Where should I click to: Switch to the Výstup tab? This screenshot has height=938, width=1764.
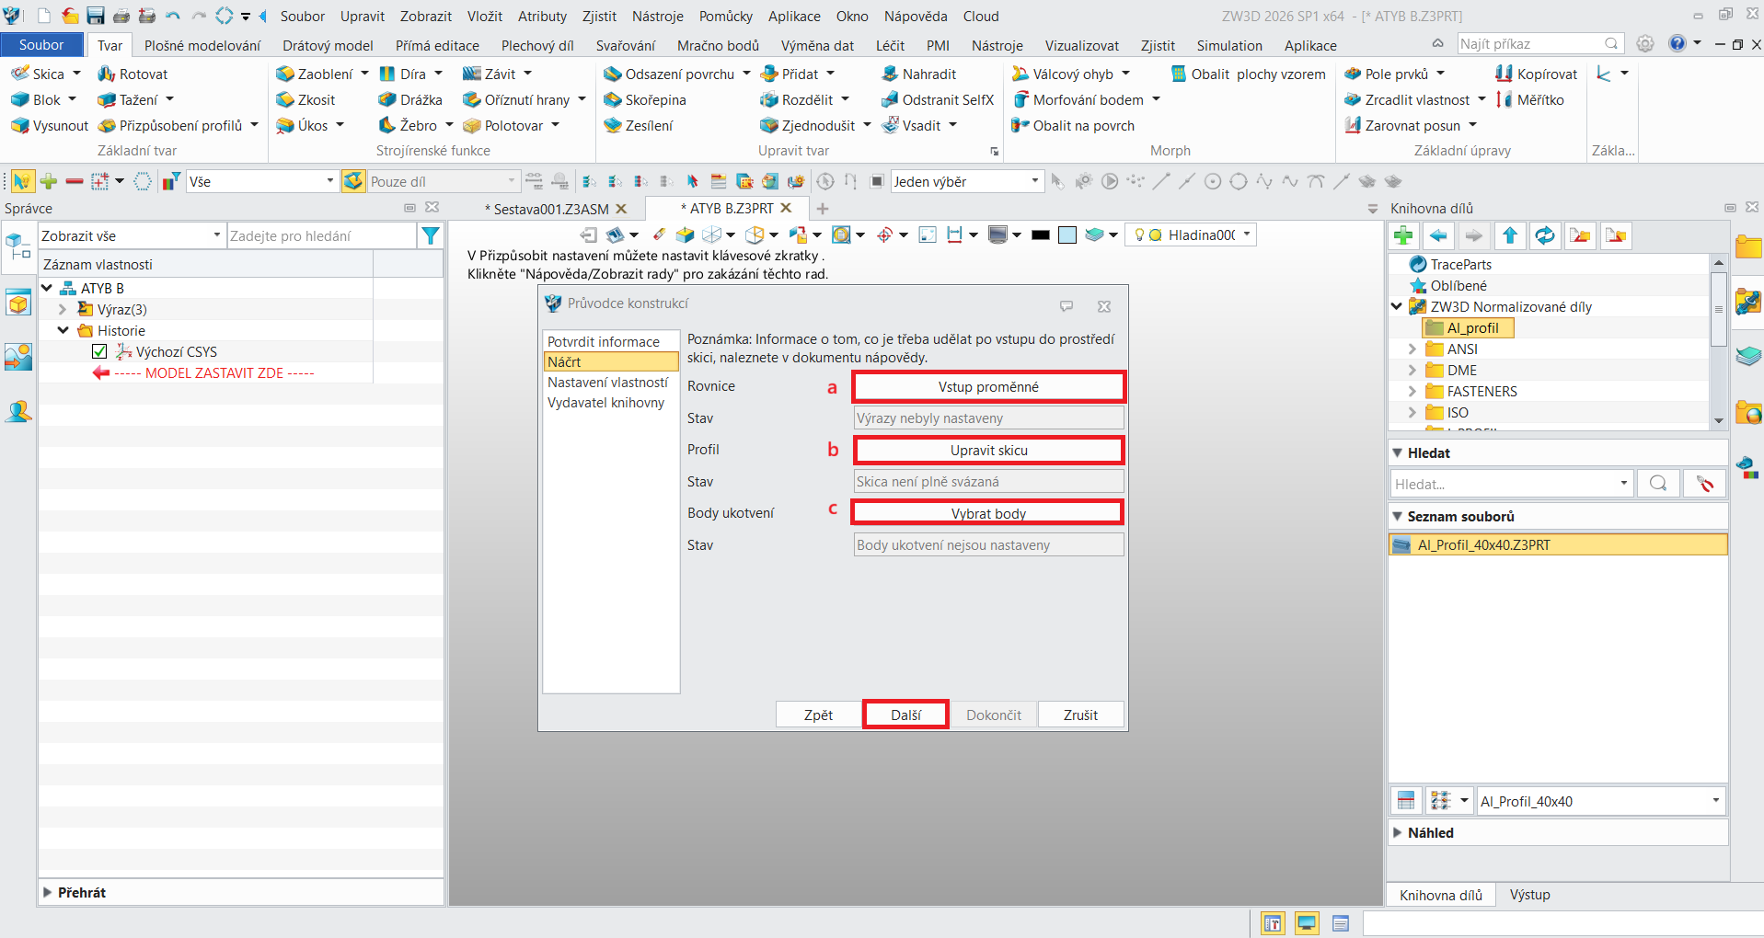click(x=1529, y=895)
